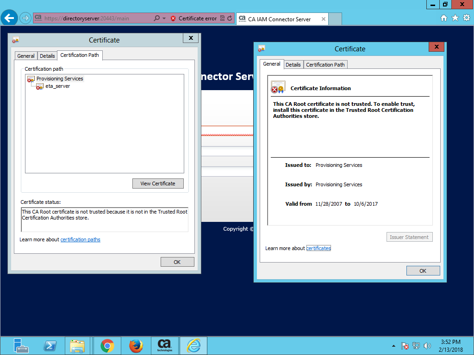Screen dimensions: 474x355
Task: Go to the browser Home page icon
Action: click(444, 18)
